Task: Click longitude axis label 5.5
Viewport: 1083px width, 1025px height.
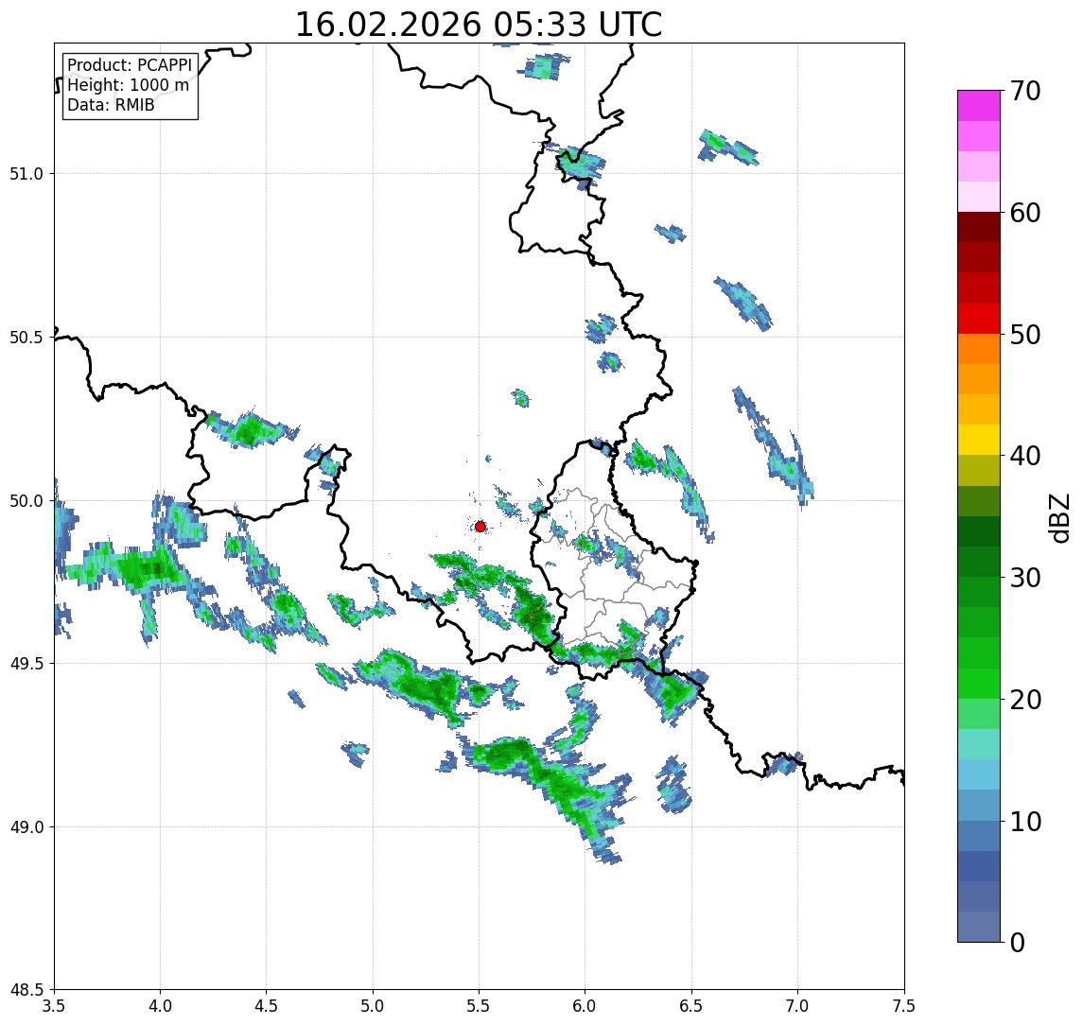Action: tap(480, 1006)
